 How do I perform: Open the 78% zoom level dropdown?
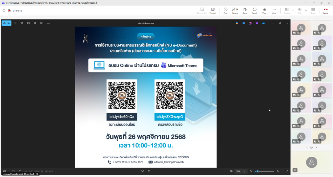tap(240, 171)
